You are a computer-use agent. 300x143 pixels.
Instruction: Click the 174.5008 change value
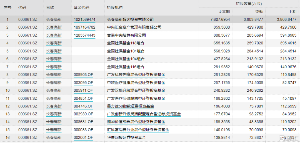pos(255,82)
